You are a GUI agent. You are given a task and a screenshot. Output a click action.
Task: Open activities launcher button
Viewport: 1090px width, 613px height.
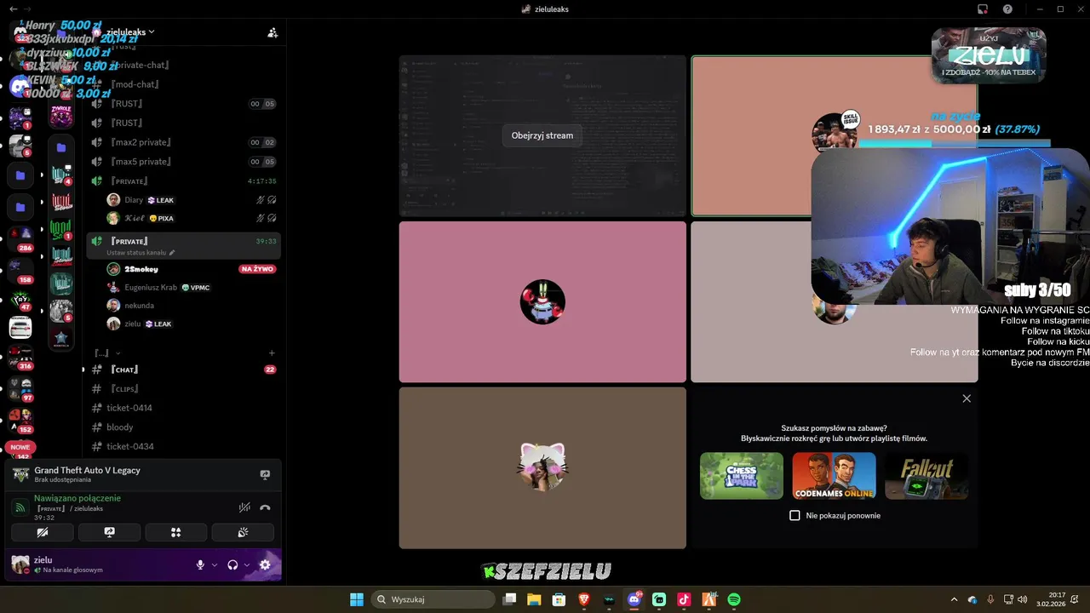pyautogui.click(x=176, y=533)
